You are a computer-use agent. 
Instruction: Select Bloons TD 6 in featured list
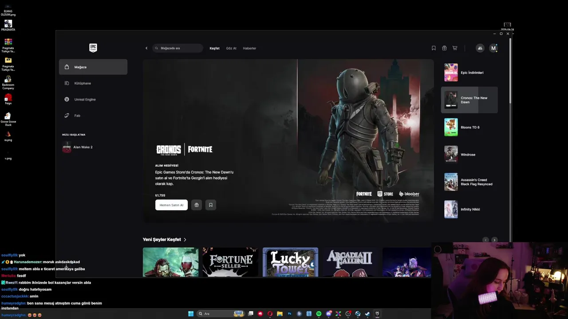tap(469, 127)
